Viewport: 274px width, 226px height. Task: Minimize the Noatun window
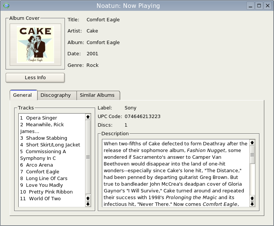point(250,6)
